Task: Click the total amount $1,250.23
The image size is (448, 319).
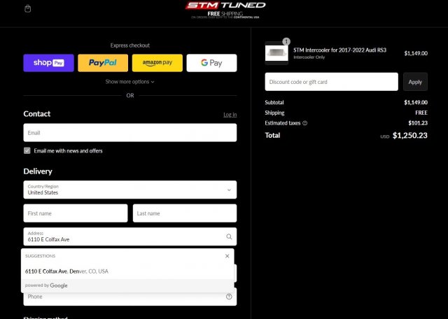Action: [x=410, y=136]
